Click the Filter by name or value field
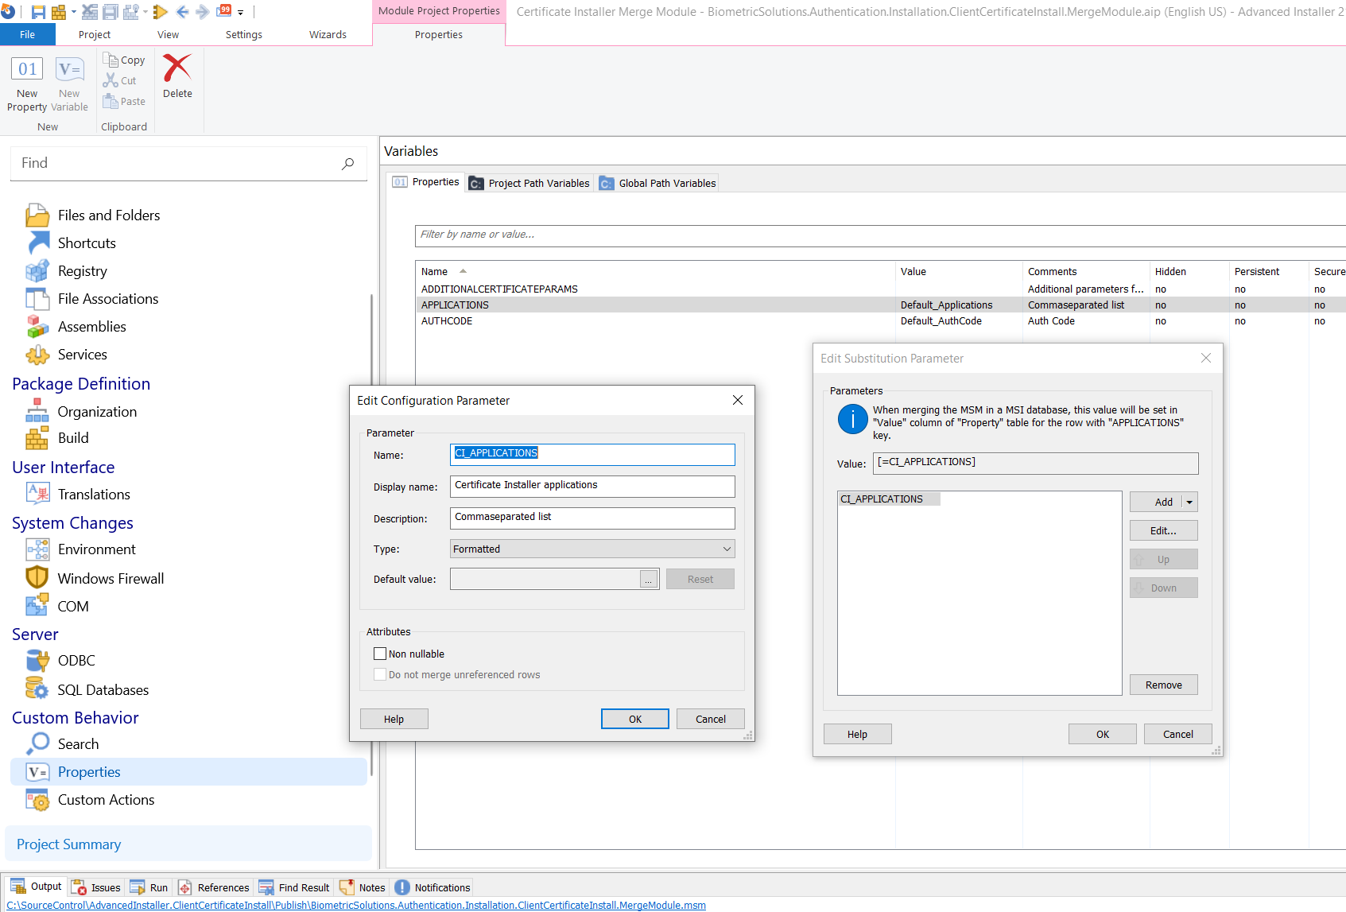 pyautogui.click(x=557, y=235)
